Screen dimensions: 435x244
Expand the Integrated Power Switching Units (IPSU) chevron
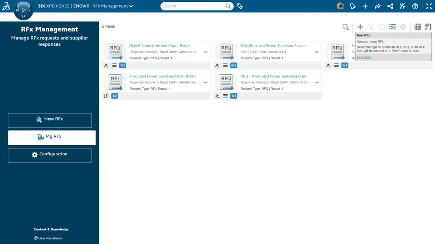click(206, 83)
